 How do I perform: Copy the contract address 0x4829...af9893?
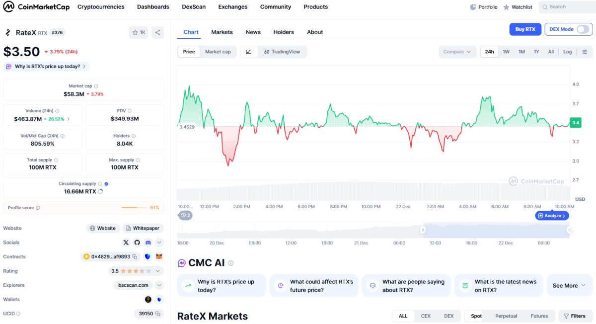(x=135, y=257)
